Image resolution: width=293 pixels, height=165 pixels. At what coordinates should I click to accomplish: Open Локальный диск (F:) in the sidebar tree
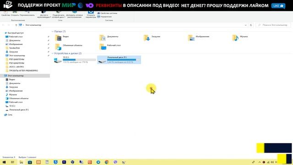(x=17, y=110)
